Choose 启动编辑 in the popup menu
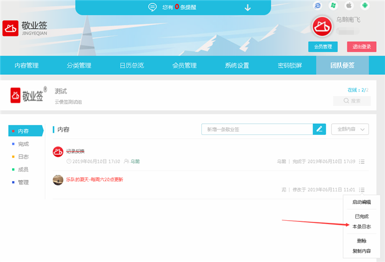 click(x=361, y=202)
